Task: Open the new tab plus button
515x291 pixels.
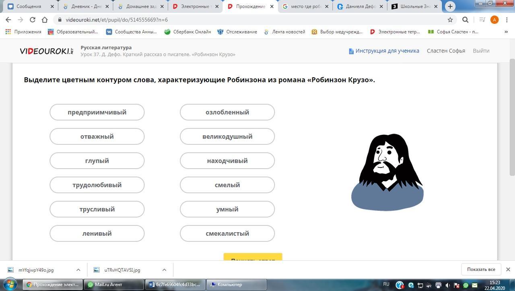Action: (450, 6)
